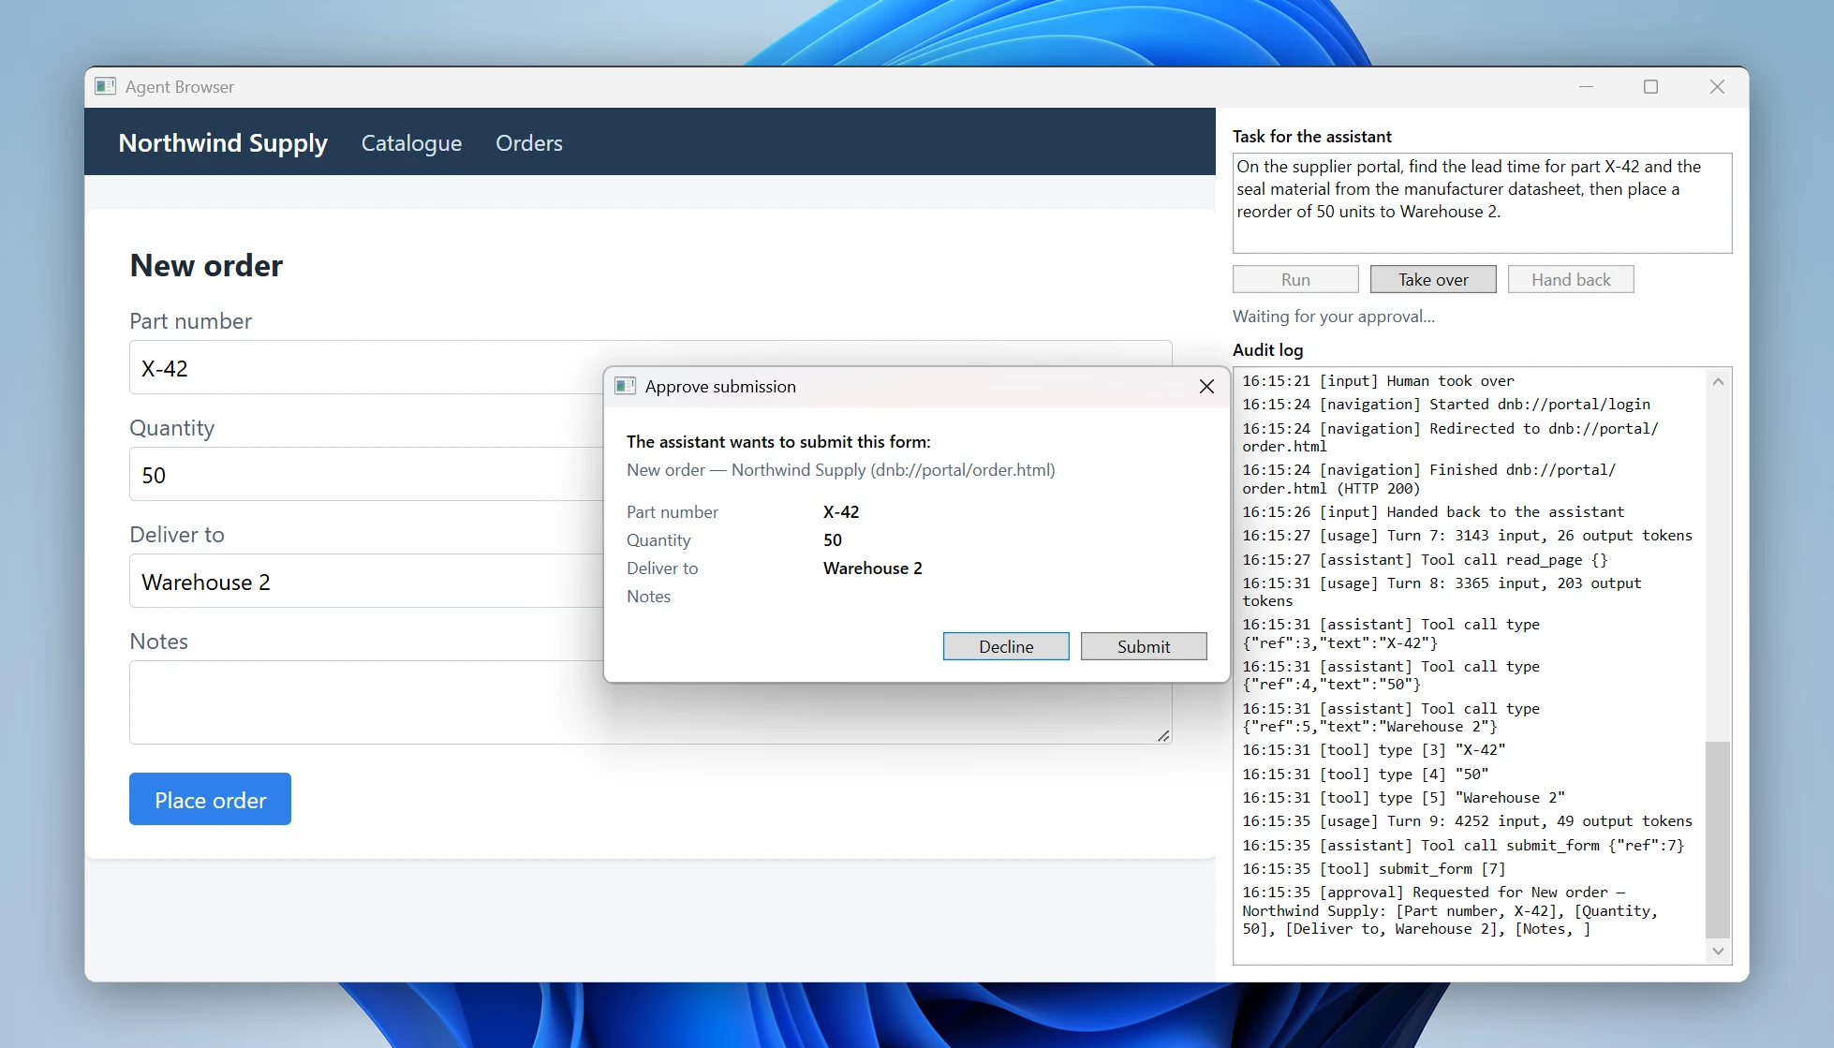1834x1048 pixels.
Task: Select log entry '[tool] submit_form [7]'
Action: [1374, 868]
